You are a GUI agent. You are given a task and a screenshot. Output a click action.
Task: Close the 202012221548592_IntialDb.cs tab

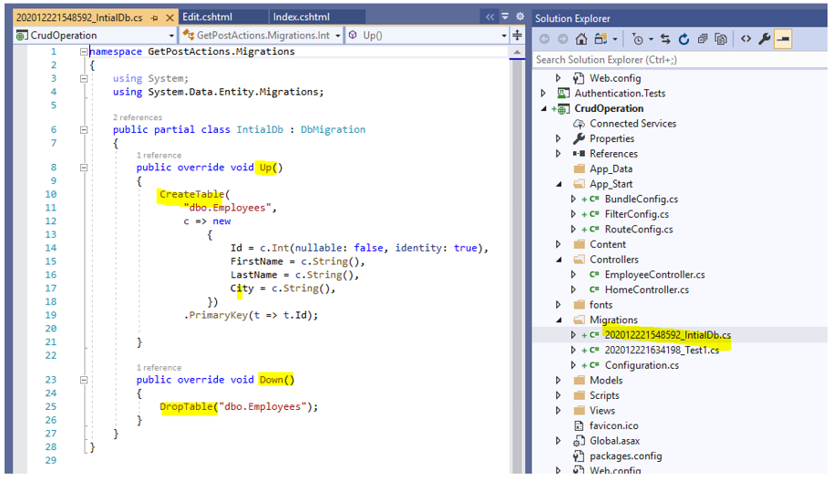click(x=170, y=18)
